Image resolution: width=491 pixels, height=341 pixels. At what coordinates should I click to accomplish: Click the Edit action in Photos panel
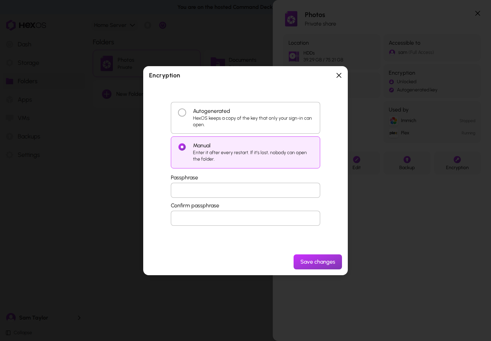[x=357, y=163]
